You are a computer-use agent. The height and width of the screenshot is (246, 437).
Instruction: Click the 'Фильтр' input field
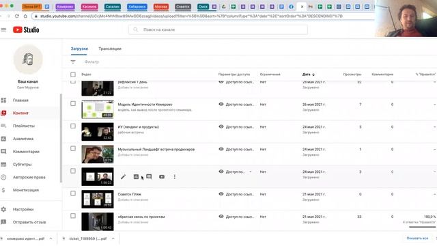(91, 61)
